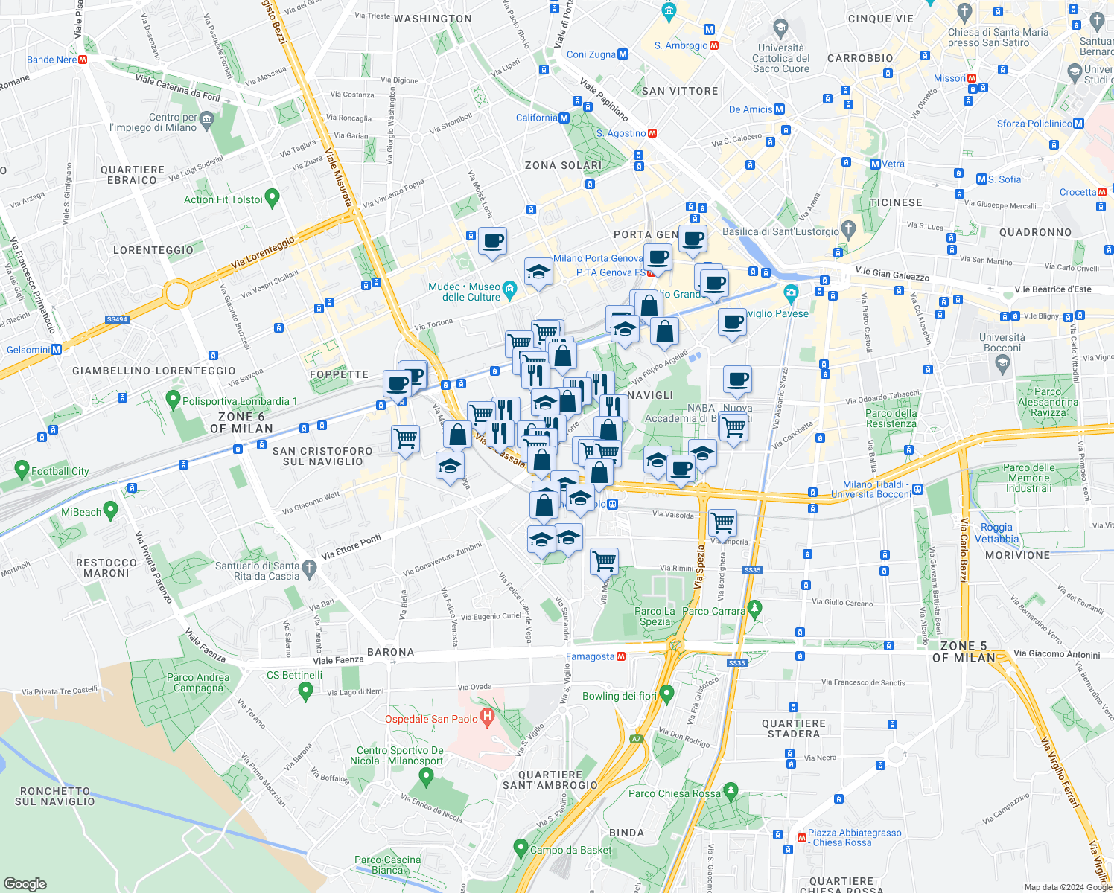This screenshot has height=893, width=1114.
Task: Click the 'QUARTIERE STADERA' label
Action: [794, 729]
